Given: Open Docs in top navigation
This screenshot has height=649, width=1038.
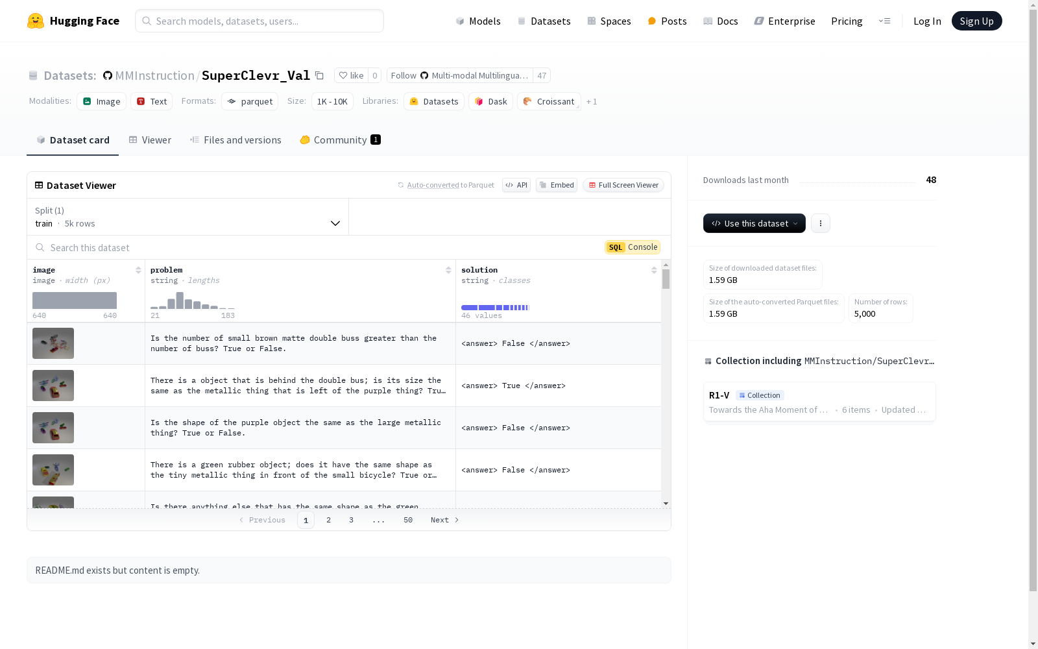Looking at the screenshot, I should [721, 21].
